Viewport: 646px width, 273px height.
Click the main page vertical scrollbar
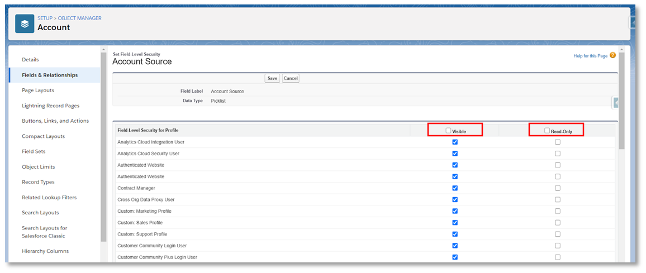point(622,101)
